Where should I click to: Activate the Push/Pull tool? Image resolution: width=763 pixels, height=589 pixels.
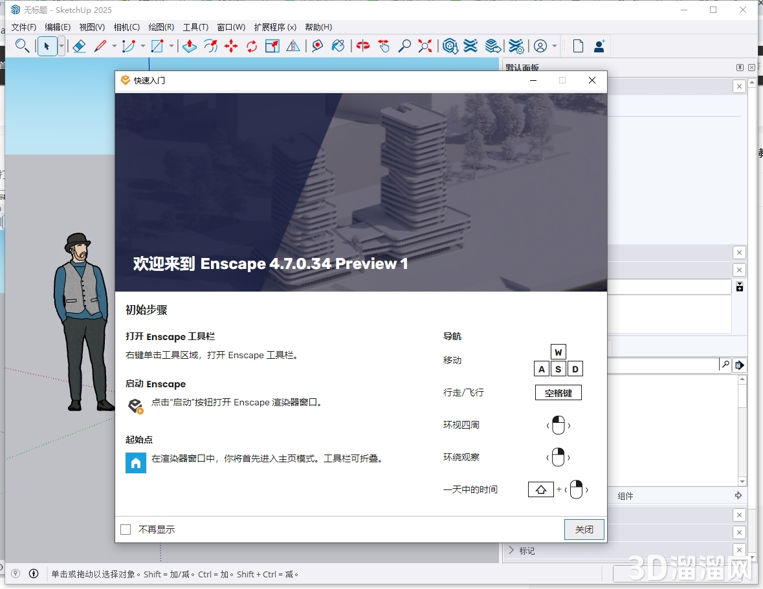tap(189, 46)
